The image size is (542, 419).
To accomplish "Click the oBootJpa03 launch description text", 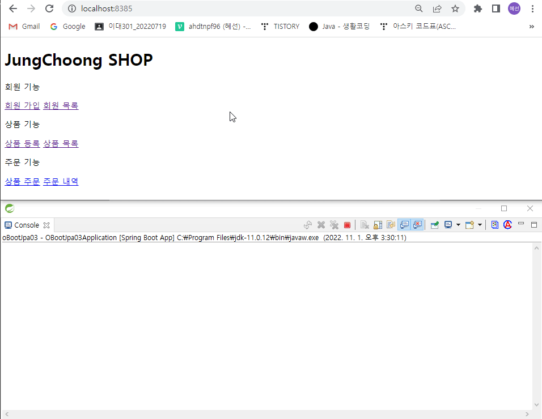I will point(204,238).
